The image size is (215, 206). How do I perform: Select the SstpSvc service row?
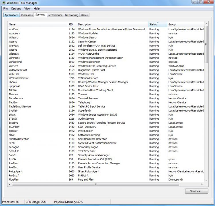(x=106, y=123)
